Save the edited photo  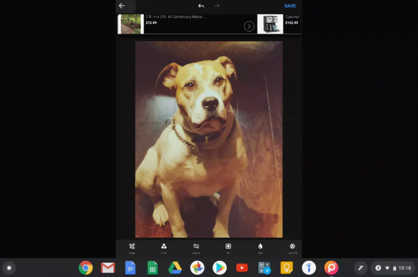[290, 6]
